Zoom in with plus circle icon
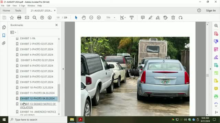The image size is (220, 123). (x=99, y=17)
